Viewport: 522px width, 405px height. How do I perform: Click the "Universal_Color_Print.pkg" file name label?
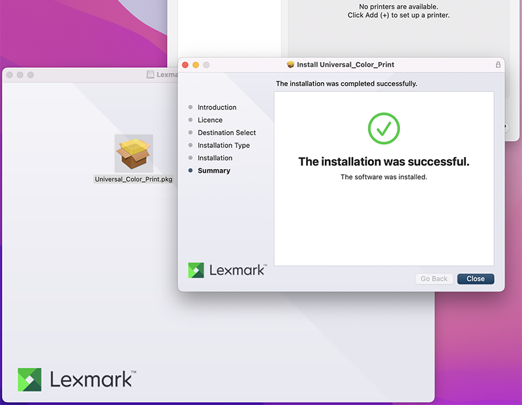pyautogui.click(x=134, y=179)
